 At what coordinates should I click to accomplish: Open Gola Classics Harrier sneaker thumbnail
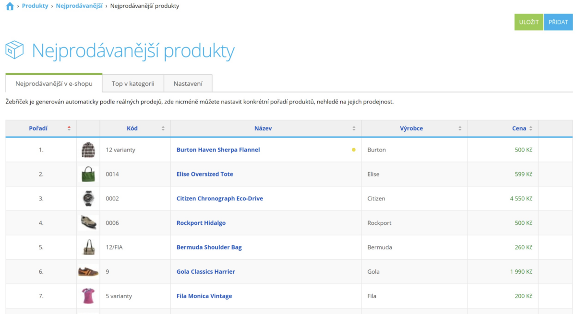coord(88,272)
